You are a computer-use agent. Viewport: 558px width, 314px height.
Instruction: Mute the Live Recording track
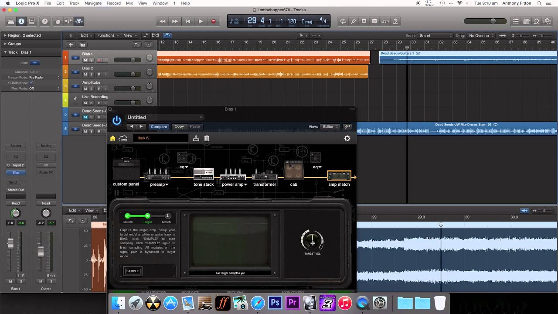point(85,103)
